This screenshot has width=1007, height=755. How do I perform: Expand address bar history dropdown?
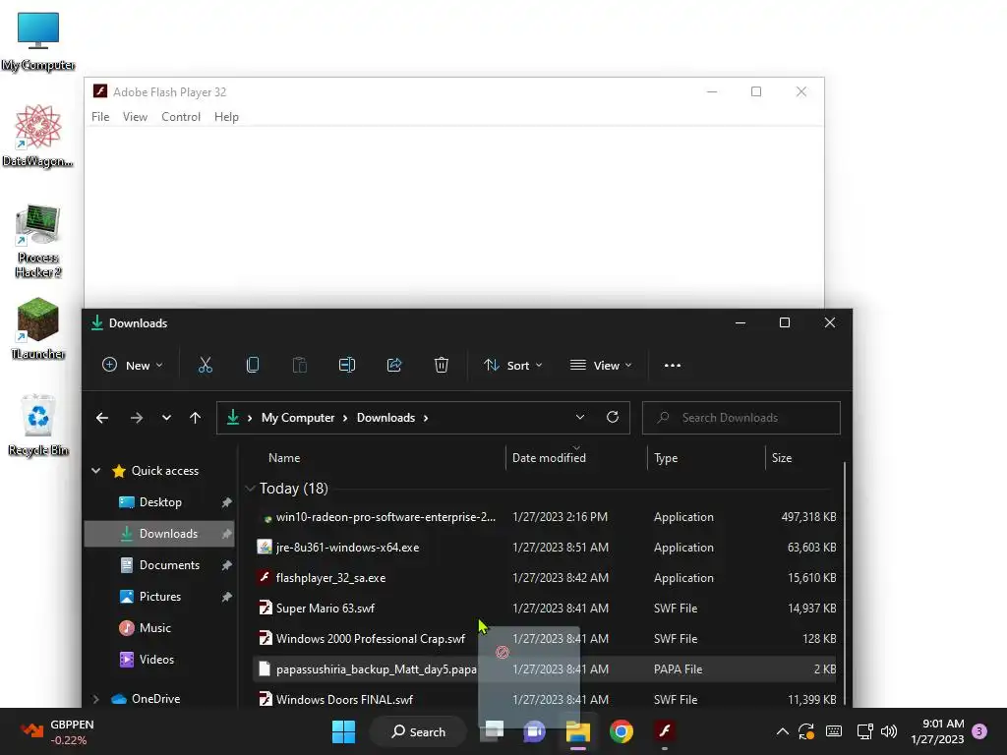point(580,417)
